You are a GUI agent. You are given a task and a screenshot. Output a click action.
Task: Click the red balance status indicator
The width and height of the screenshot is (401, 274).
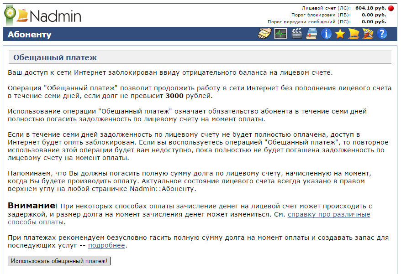(391, 8)
